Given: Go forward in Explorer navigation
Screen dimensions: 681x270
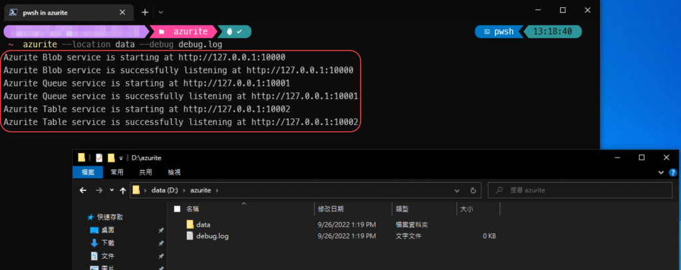Looking at the screenshot, I should pos(98,190).
